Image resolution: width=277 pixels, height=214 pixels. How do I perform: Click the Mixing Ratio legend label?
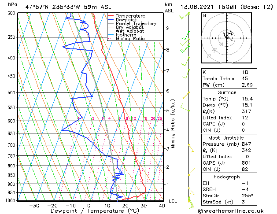(130, 38)
